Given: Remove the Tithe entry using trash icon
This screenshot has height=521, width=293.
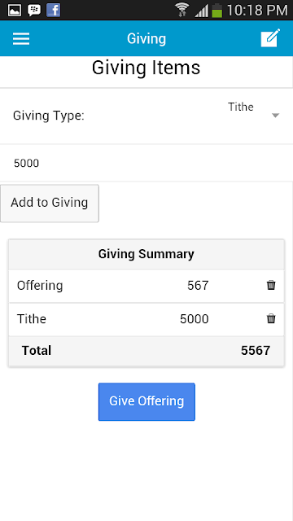Looking at the screenshot, I should (271, 318).
